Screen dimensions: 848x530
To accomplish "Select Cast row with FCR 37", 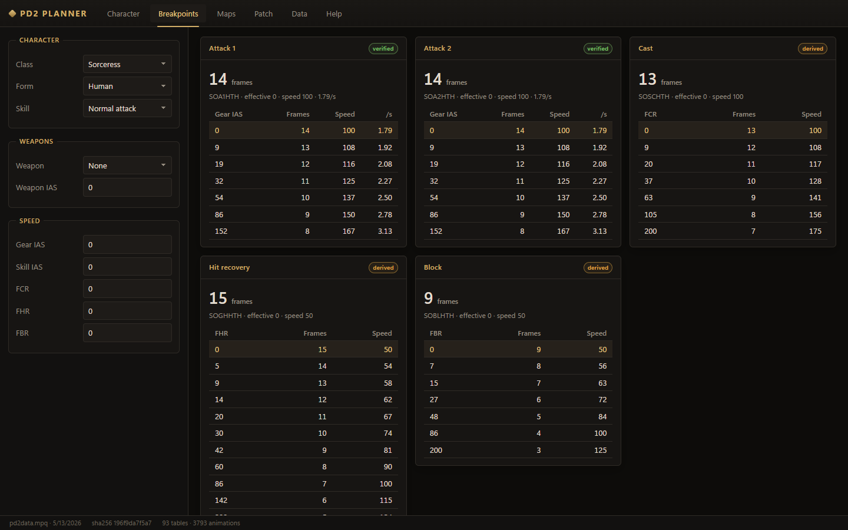I will pyautogui.click(x=733, y=181).
